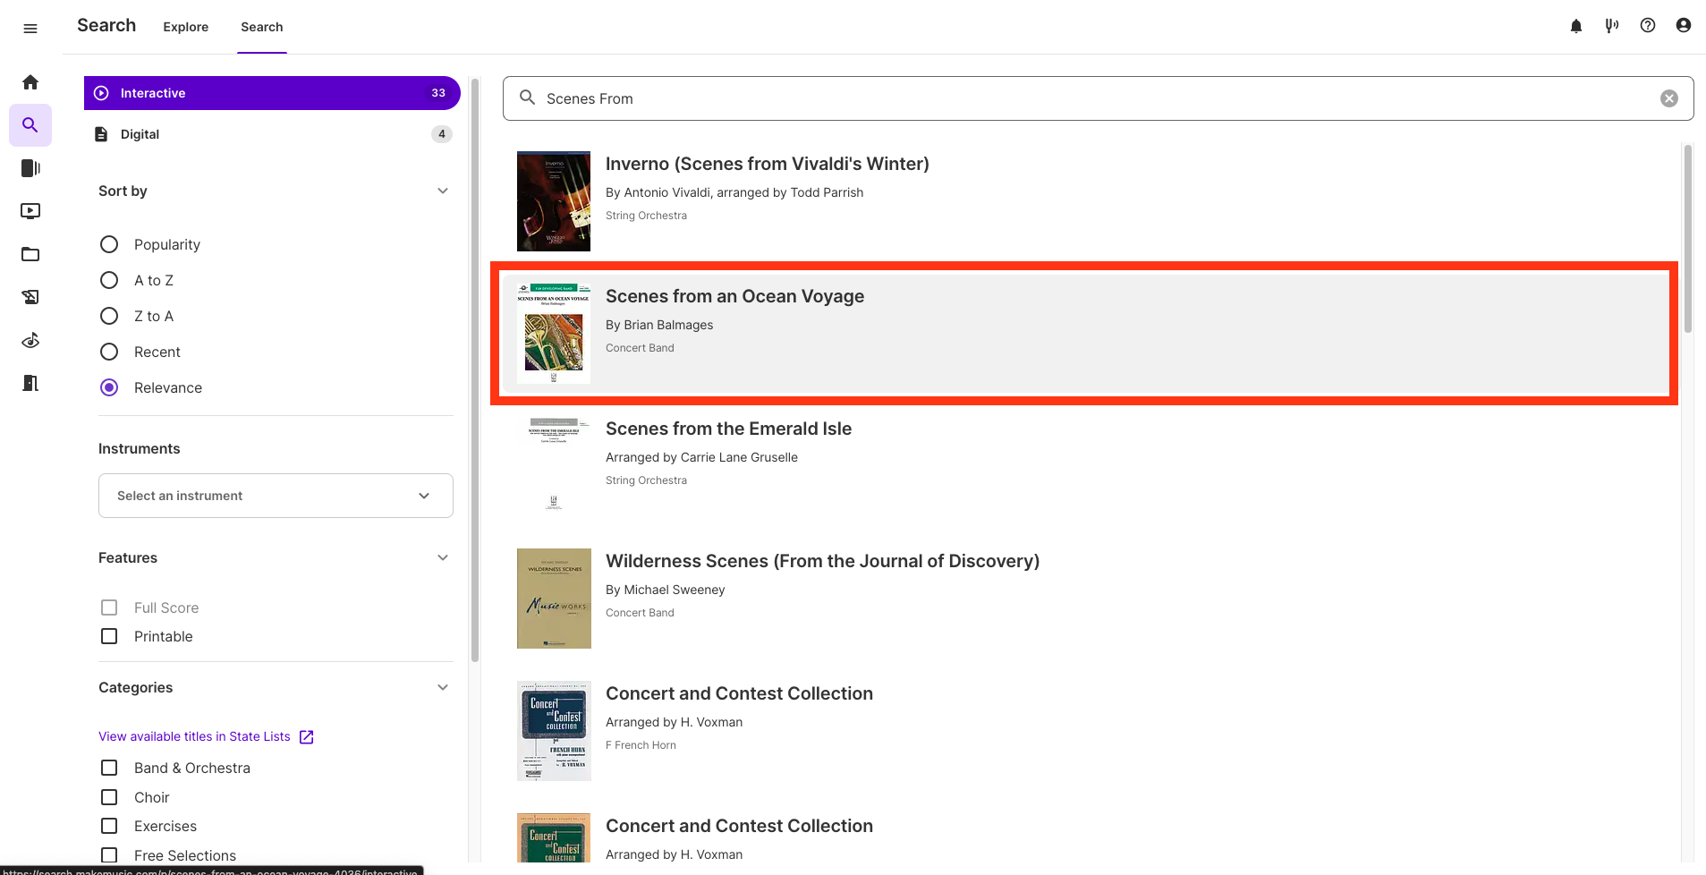Open the help question mark icon
The image size is (1706, 875).
coord(1648,26)
